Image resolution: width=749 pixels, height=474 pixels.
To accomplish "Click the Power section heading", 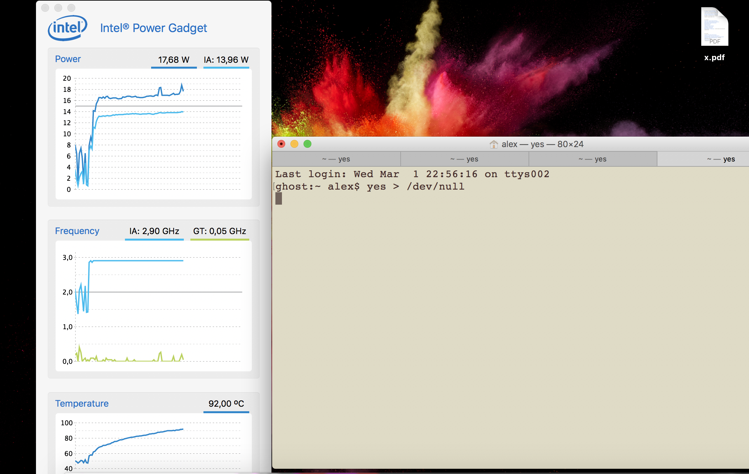I will (x=68, y=59).
